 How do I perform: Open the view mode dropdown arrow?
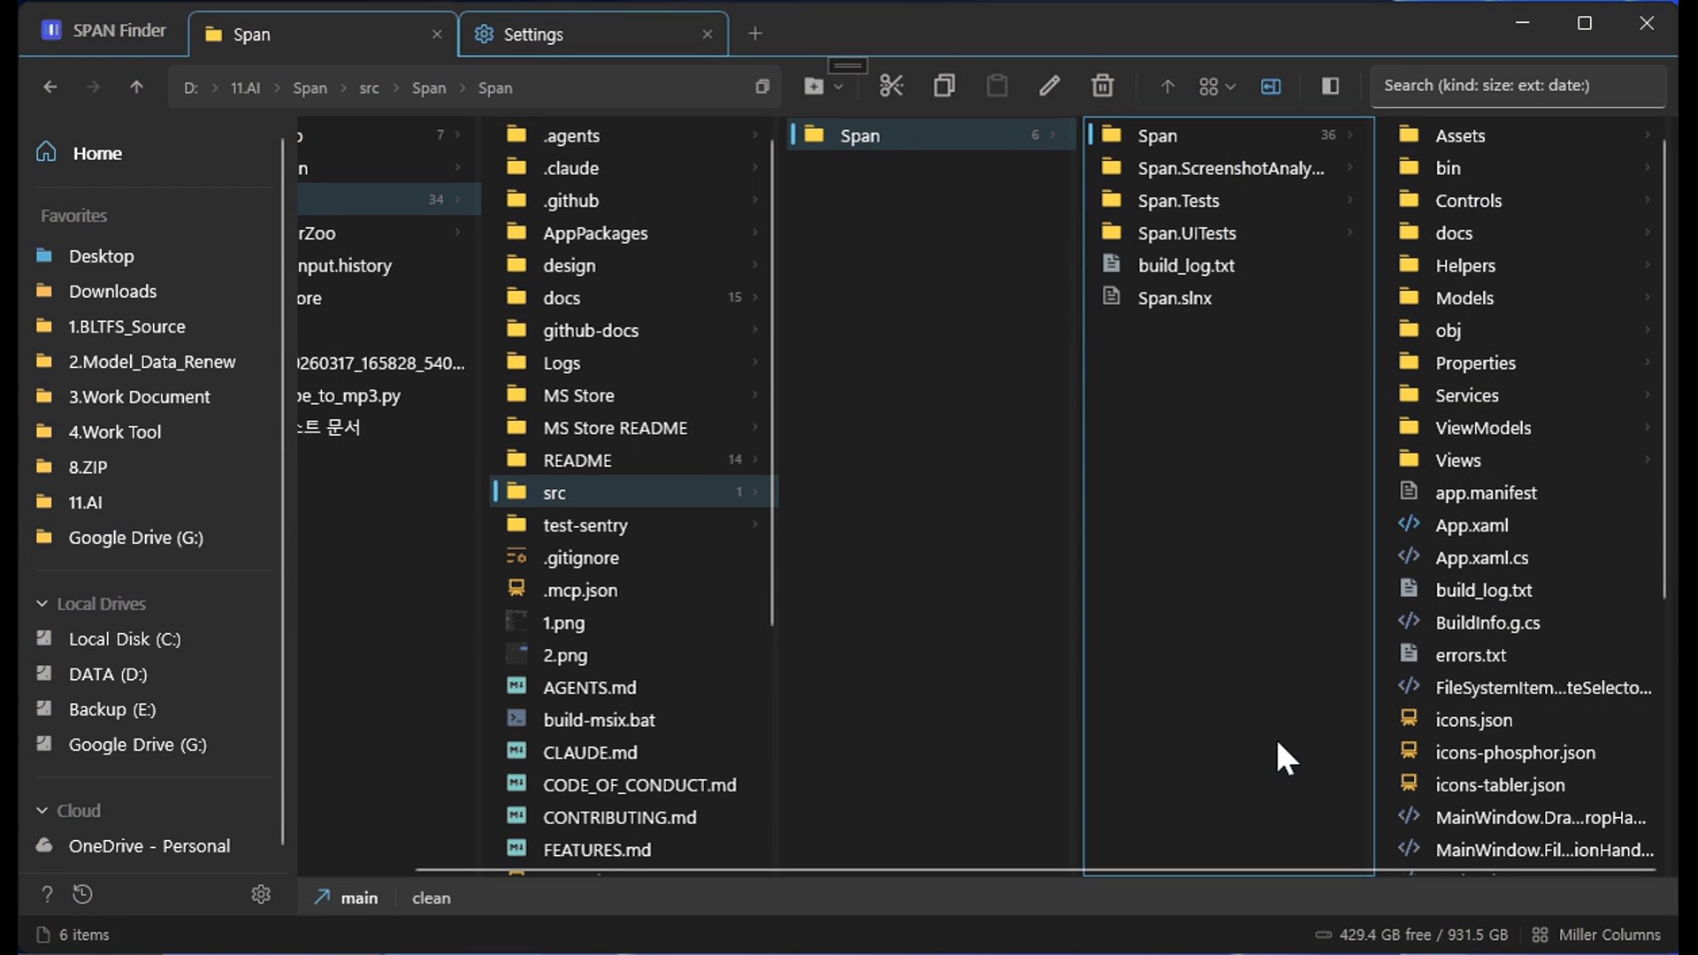[1230, 87]
